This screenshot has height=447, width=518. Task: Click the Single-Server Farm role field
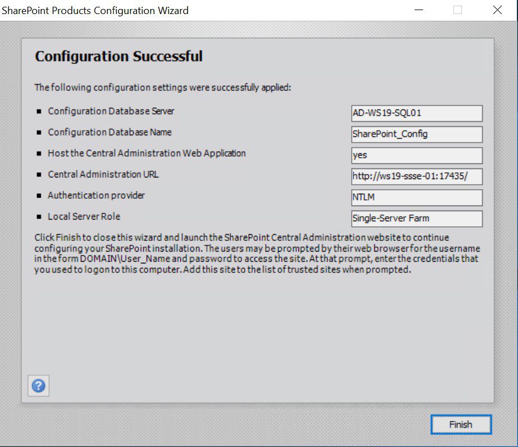tap(416, 218)
